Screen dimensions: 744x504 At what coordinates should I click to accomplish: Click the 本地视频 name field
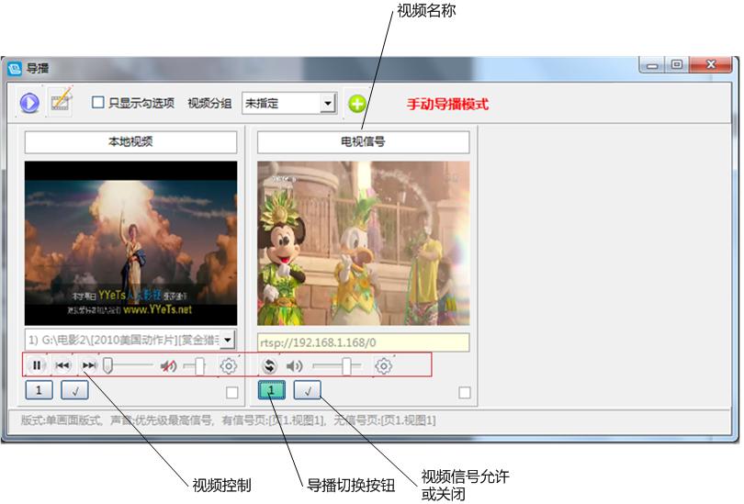point(130,141)
